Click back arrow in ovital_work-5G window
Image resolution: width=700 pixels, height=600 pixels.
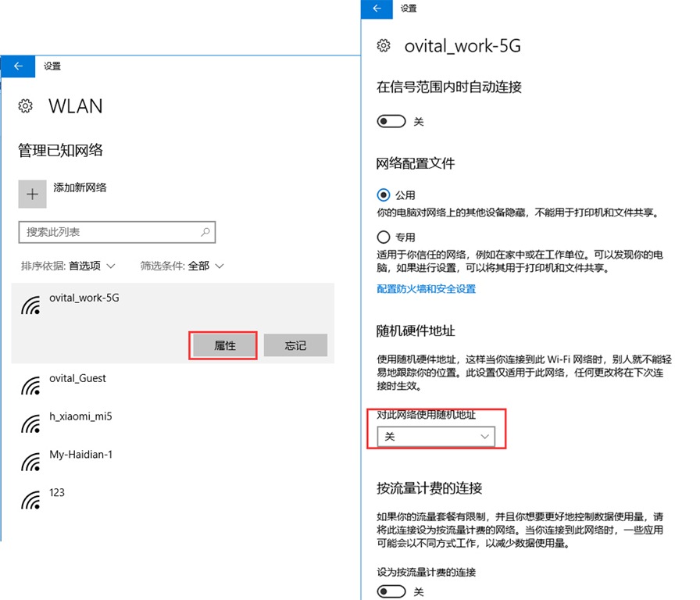coord(378,8)
